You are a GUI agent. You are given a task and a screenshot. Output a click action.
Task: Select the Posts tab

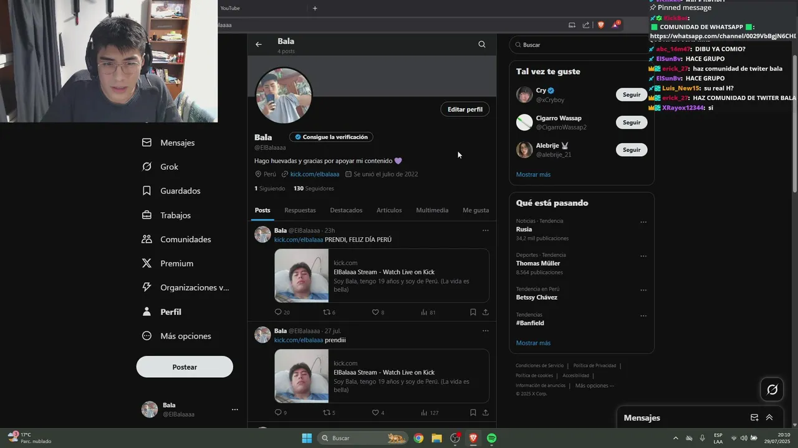click(262, 210)
